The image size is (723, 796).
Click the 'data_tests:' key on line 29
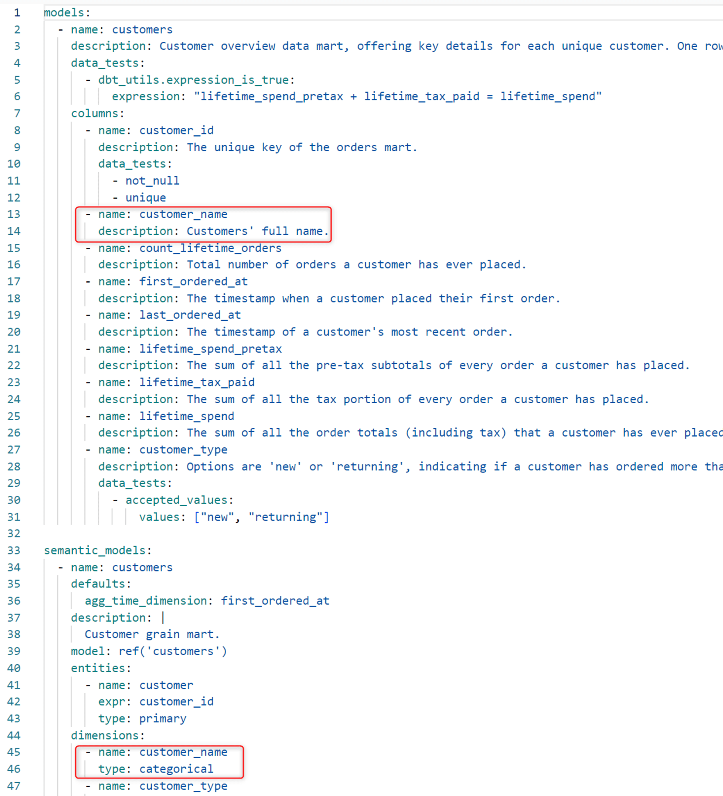pyautogui.click(x=135, y=483)
